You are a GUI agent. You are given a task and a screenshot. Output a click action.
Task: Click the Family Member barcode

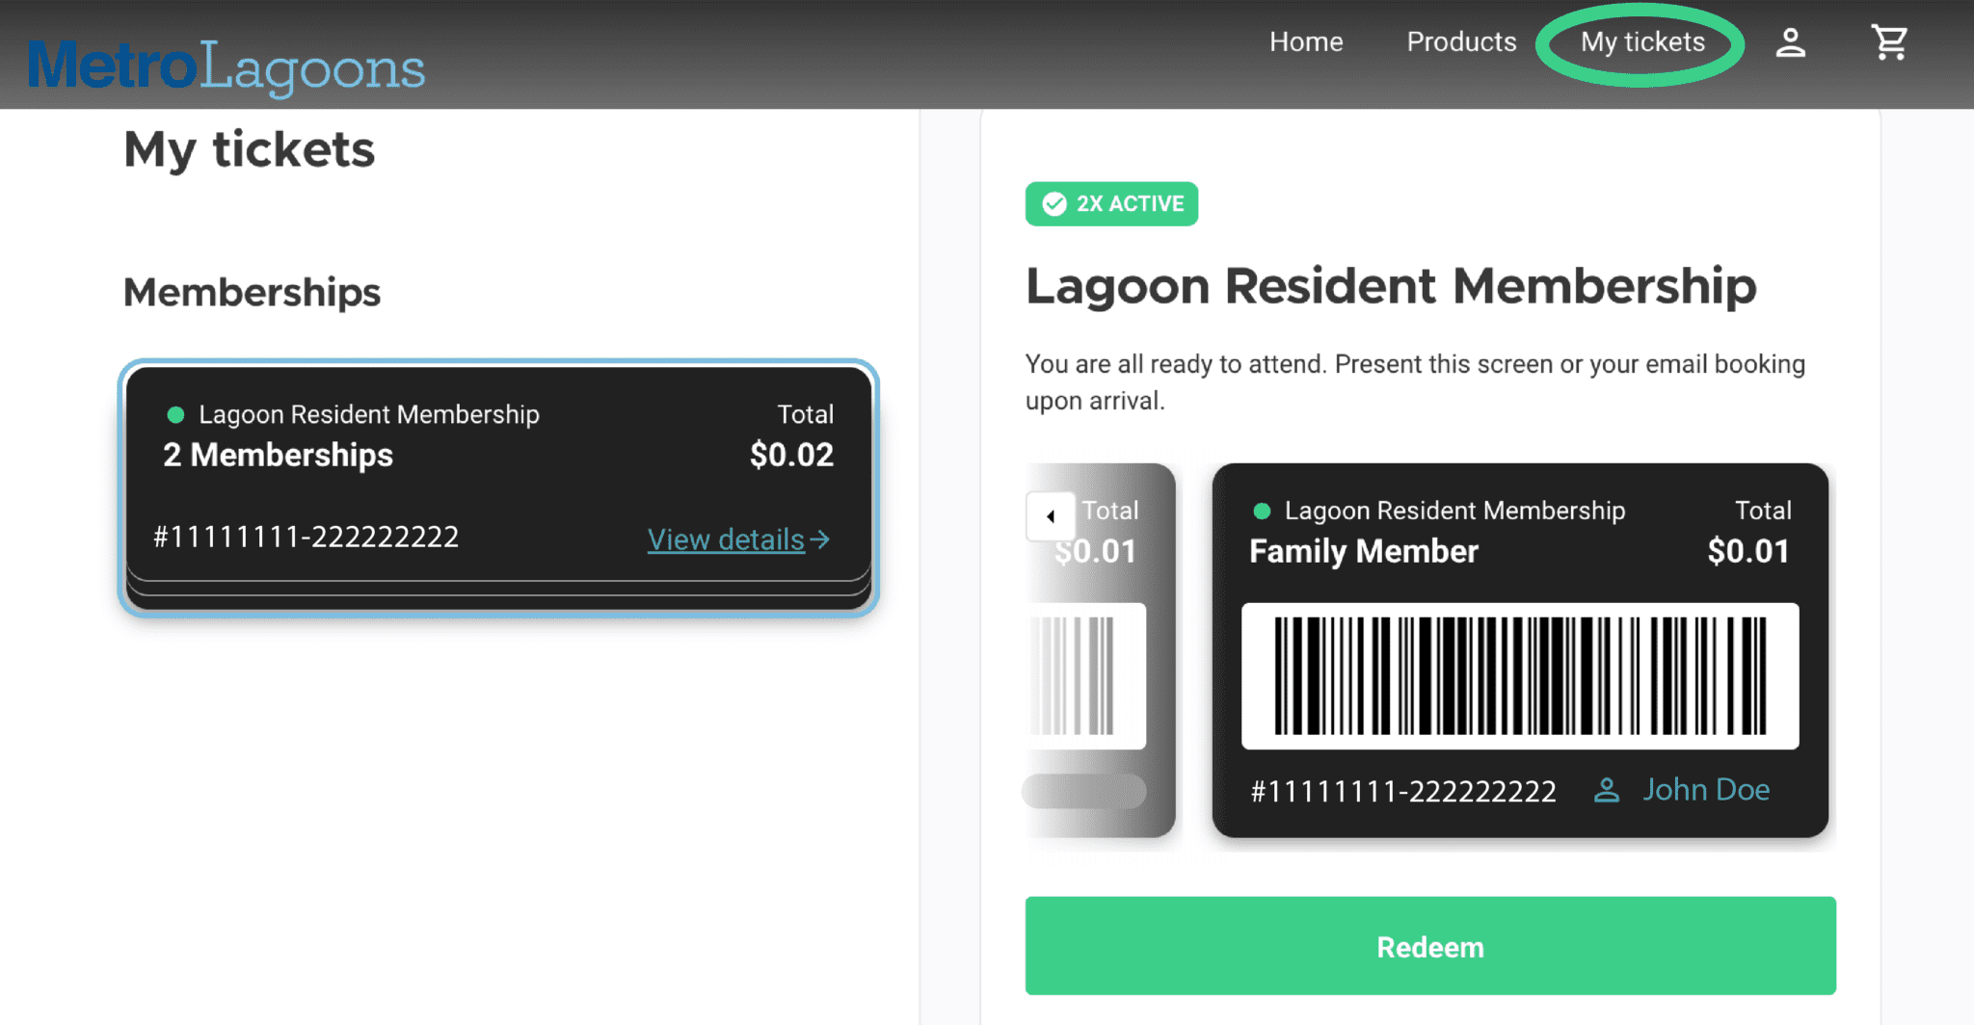(x=1520, y=677)
